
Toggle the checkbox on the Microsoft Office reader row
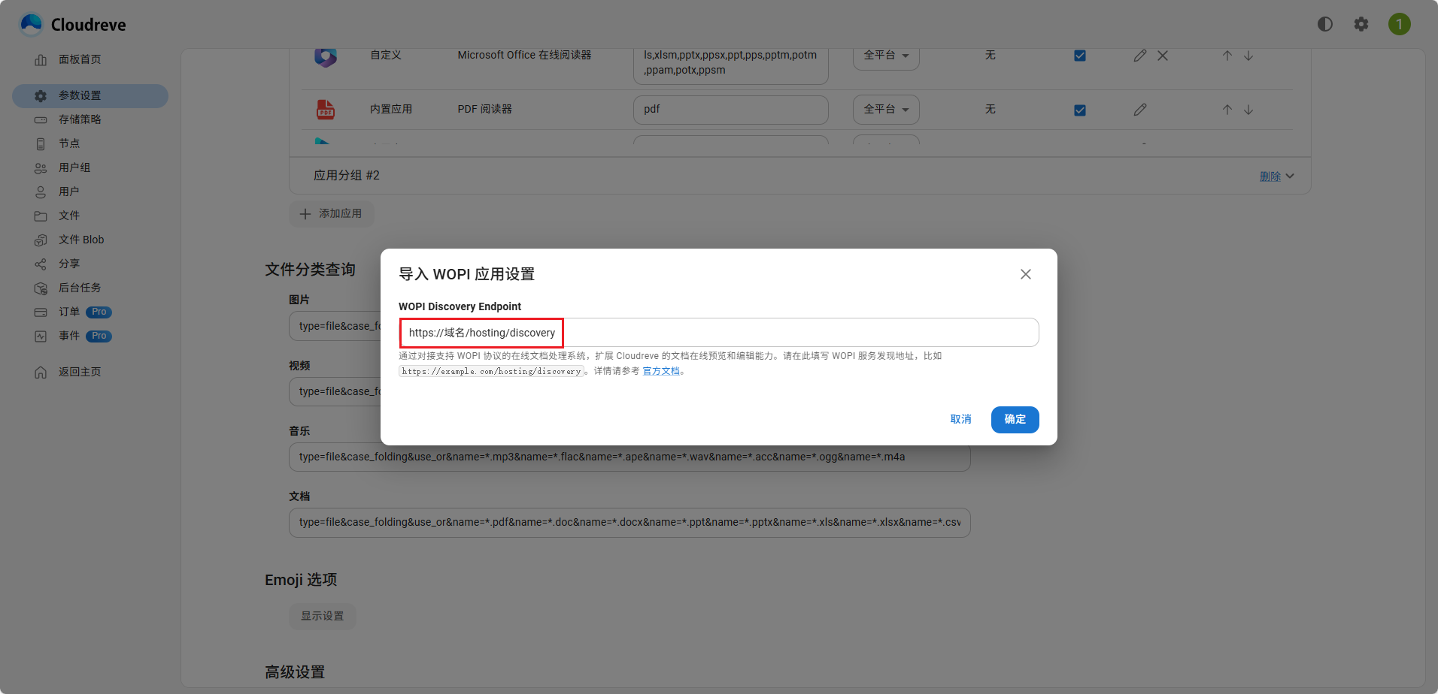click(x=1080, y=55)
